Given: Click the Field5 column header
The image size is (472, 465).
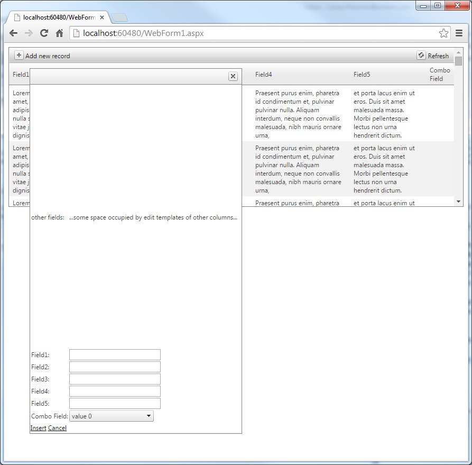Looking at the screenshot, I should pos(362,75).
